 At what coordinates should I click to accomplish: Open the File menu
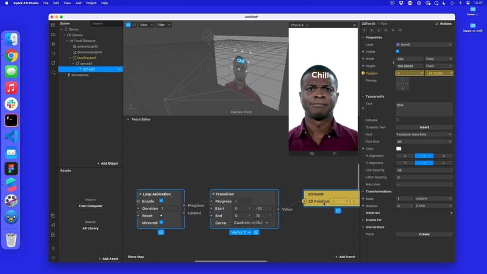click(46, 3)
